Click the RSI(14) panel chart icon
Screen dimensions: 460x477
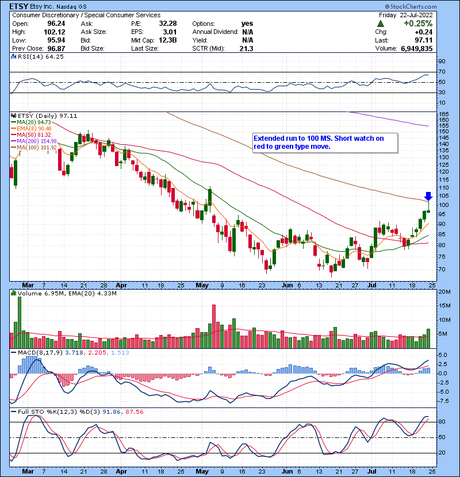click(13, 56)
